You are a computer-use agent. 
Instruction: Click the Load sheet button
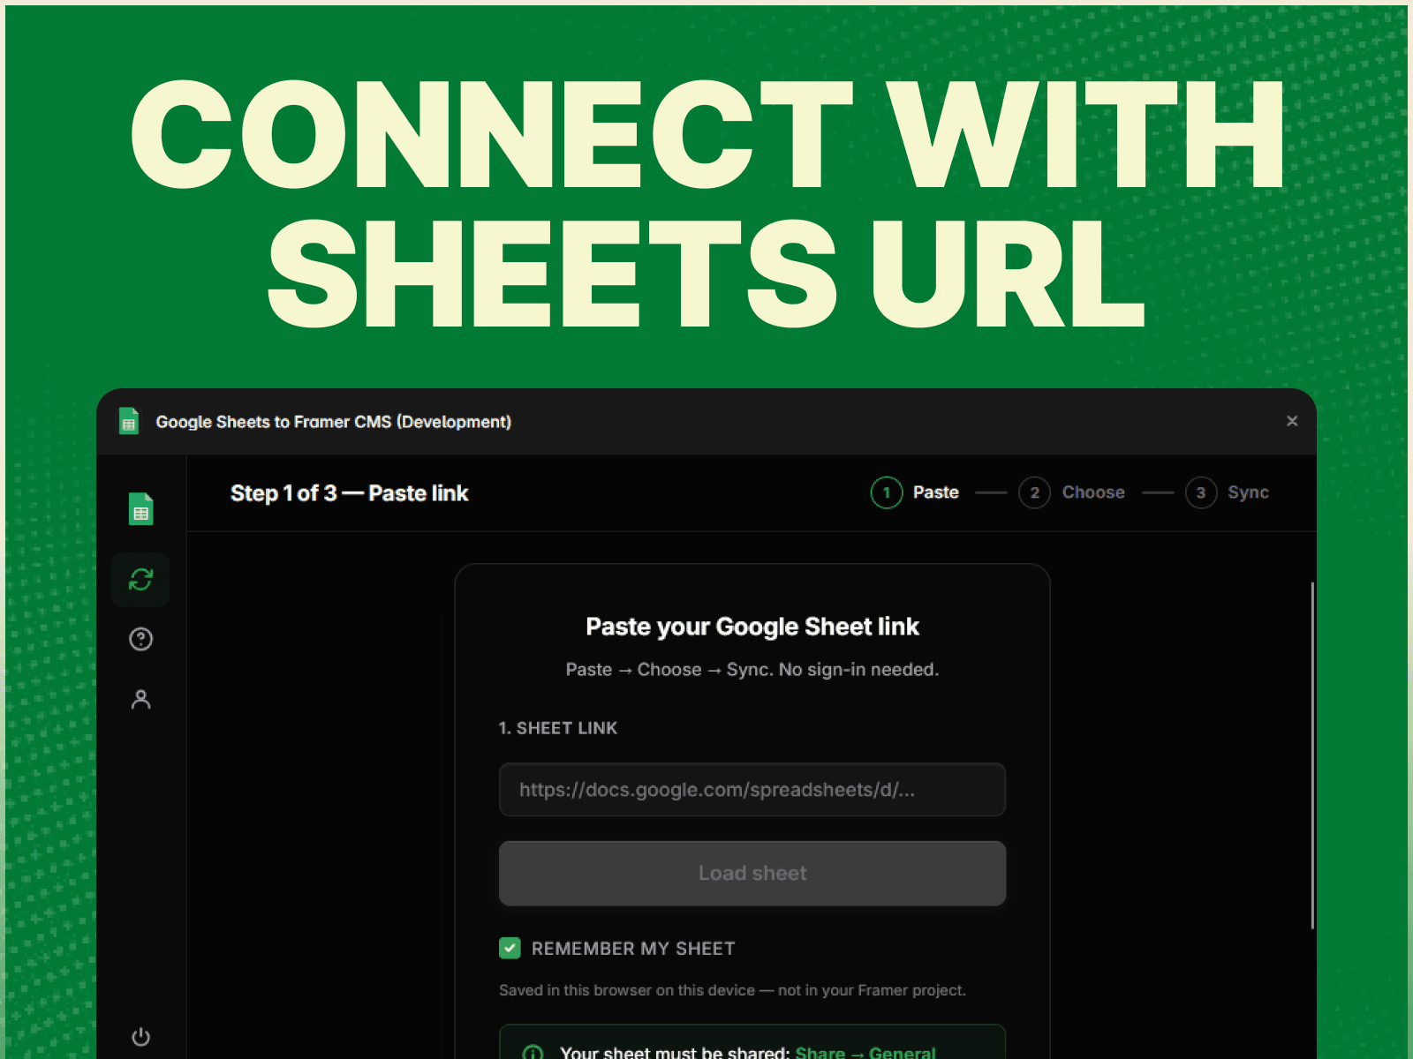pyautogui.click(x=752, y=873)
